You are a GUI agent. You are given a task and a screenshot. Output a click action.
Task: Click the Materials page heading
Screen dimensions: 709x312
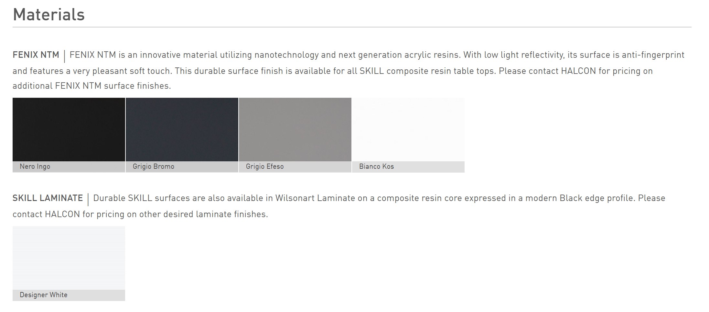pyautogui.click(x=49, y=15)
